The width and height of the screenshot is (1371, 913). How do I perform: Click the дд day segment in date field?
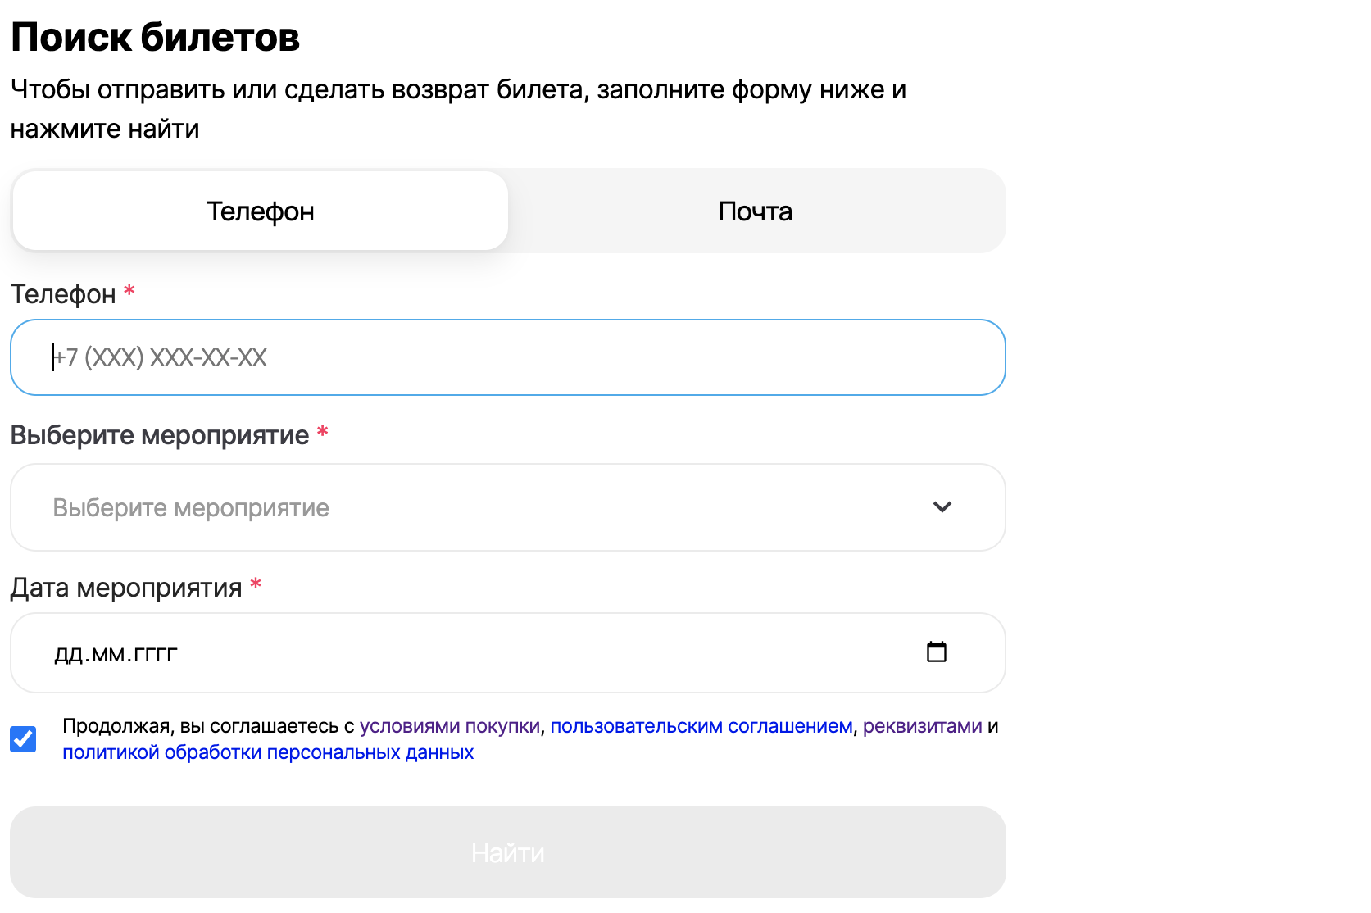(x=68, y=654)
